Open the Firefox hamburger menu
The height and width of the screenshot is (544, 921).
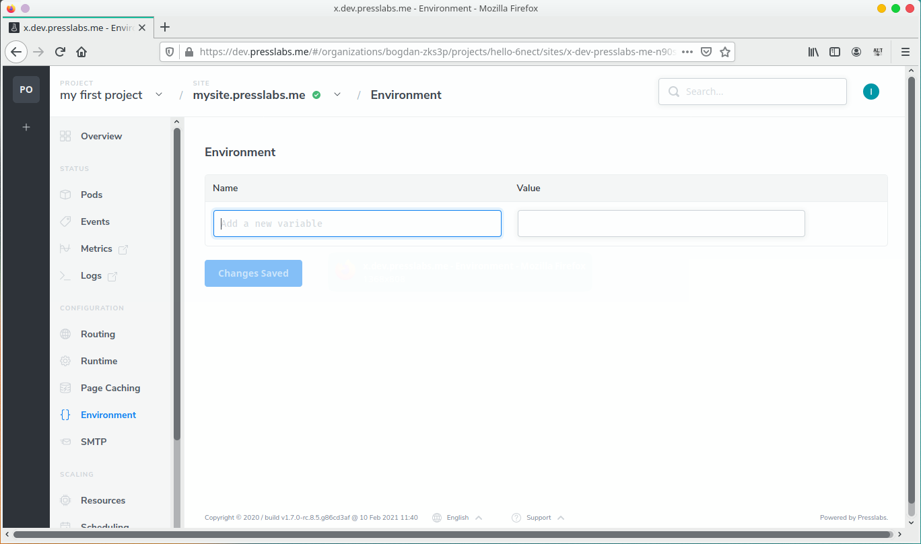[x=906, y=52]
